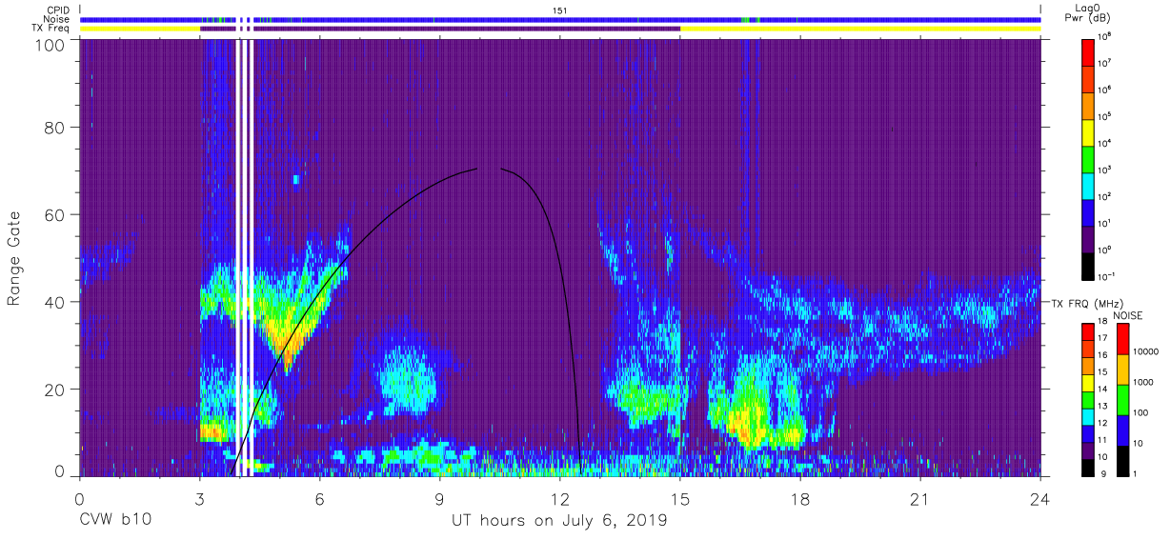Click range gate tick label 80

click(x=53, y=128)
